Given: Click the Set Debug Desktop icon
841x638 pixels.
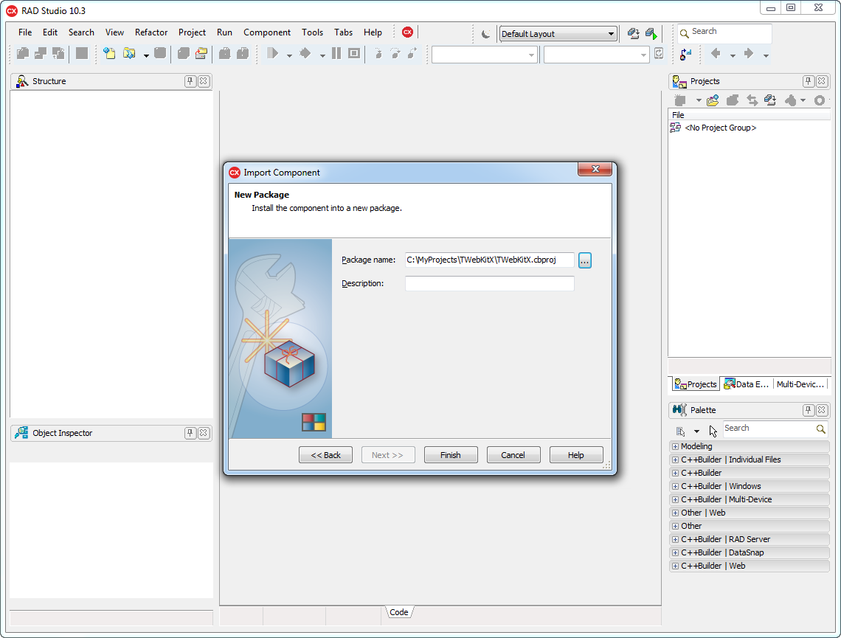Looking at the screenshot, I should click(x=651, y=34).
